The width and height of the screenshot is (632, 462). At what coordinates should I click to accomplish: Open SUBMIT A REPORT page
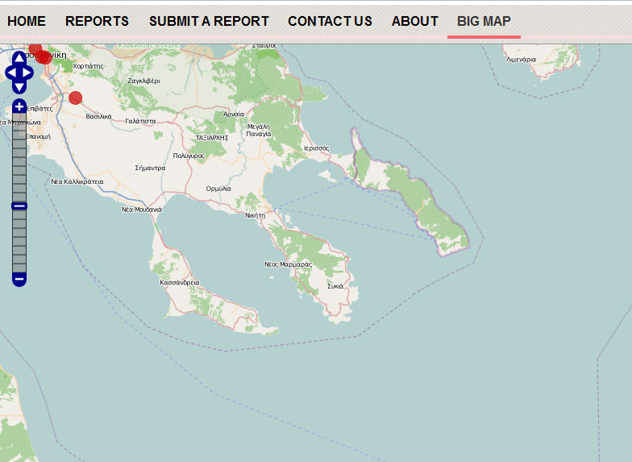point(209,22)
